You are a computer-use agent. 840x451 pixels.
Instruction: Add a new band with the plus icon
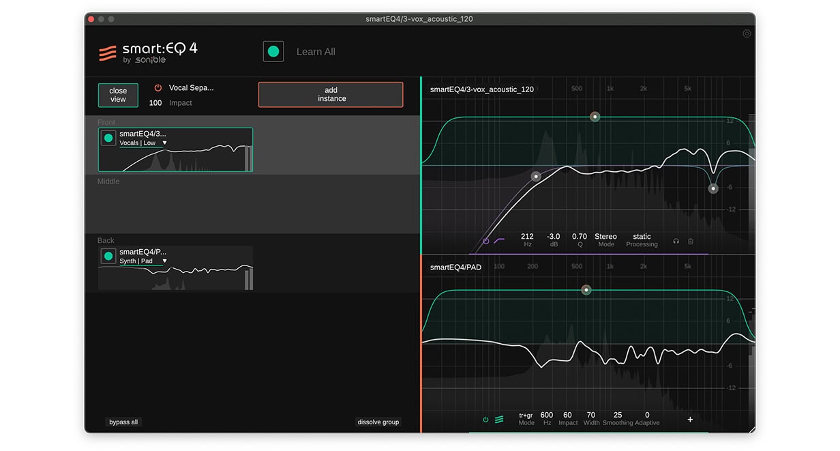coord(690,420)
